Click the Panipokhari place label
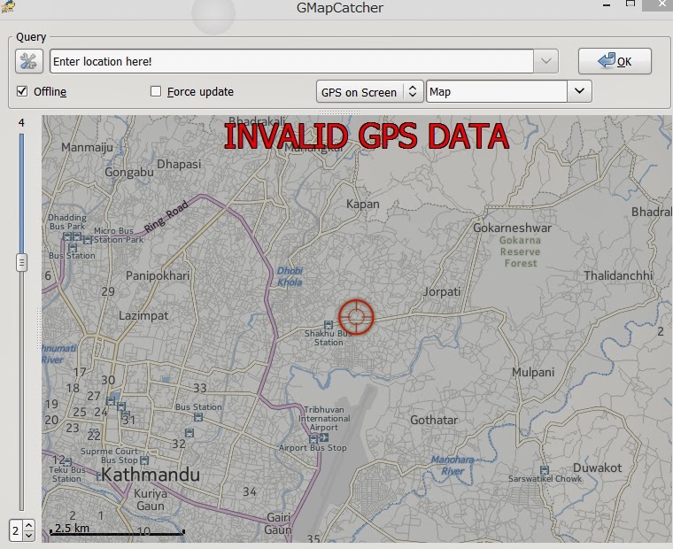Image resolution: width=673 pixels, height=549 pixels. pyautogui.click(x=158, y=275)
